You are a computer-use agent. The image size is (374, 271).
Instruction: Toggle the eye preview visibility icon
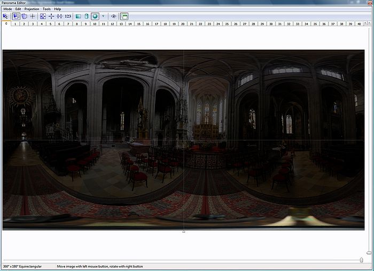click(113, 17)
